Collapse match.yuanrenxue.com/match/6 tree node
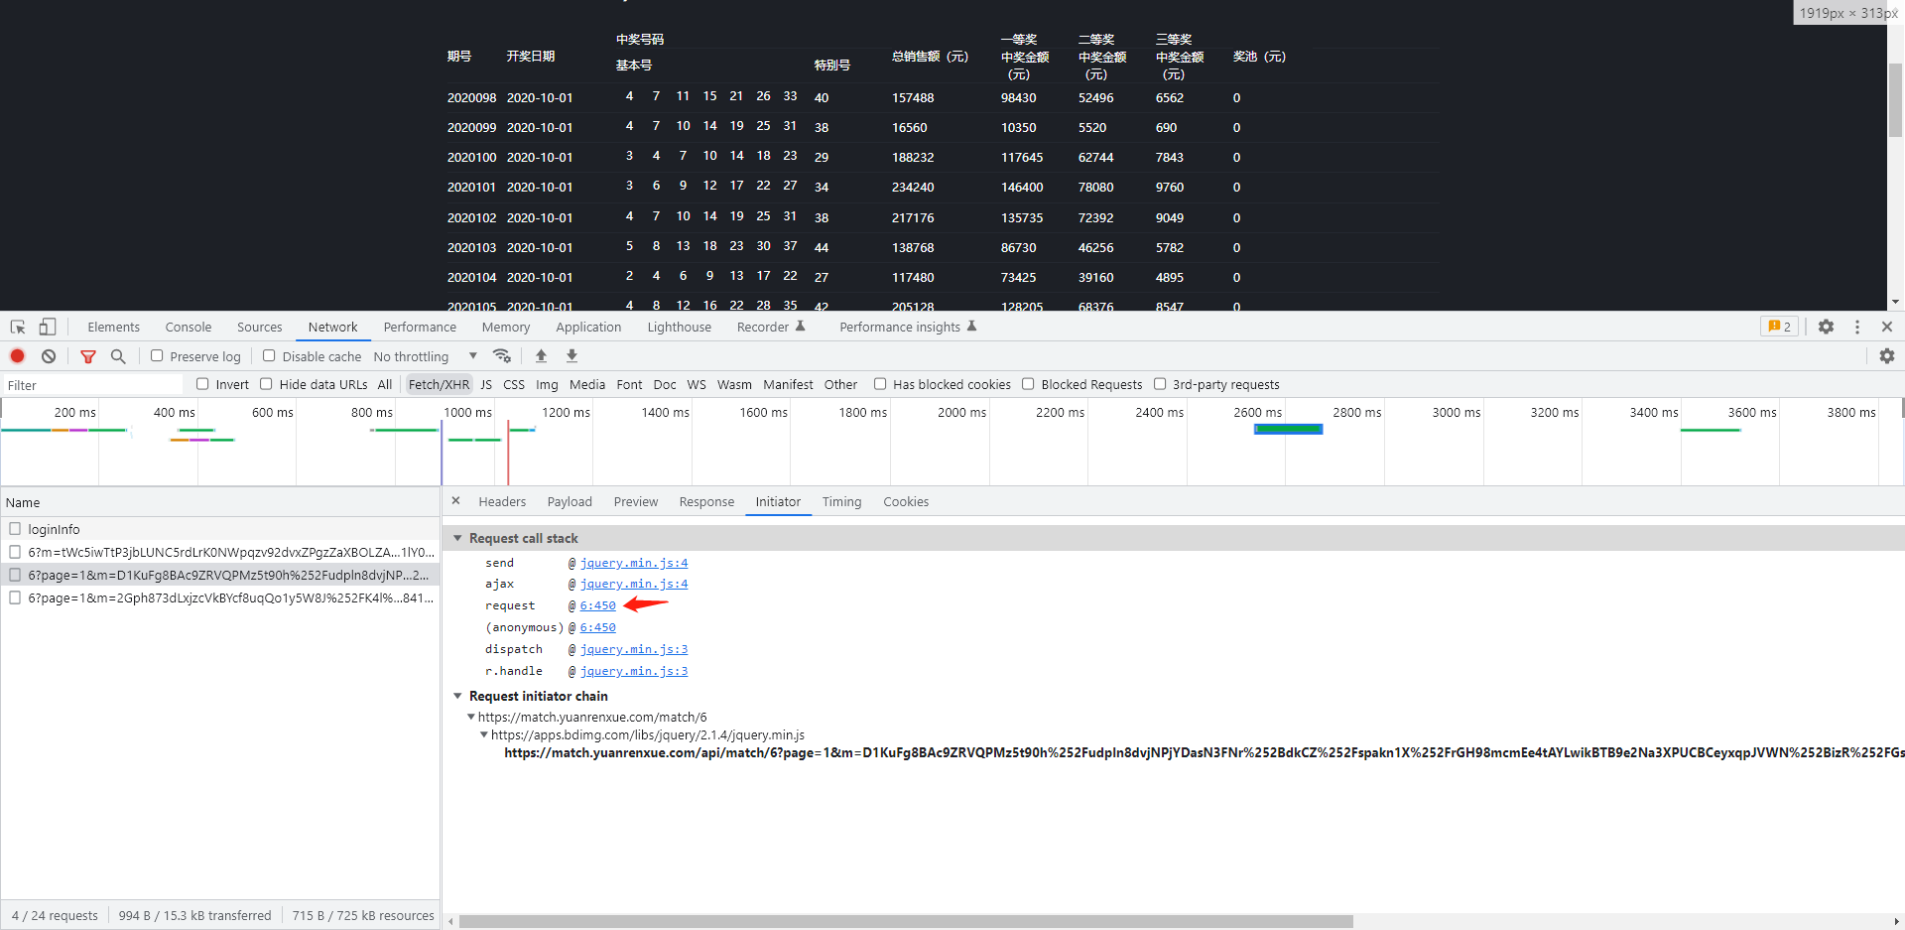1905x930 pixels. pos(471,717)
